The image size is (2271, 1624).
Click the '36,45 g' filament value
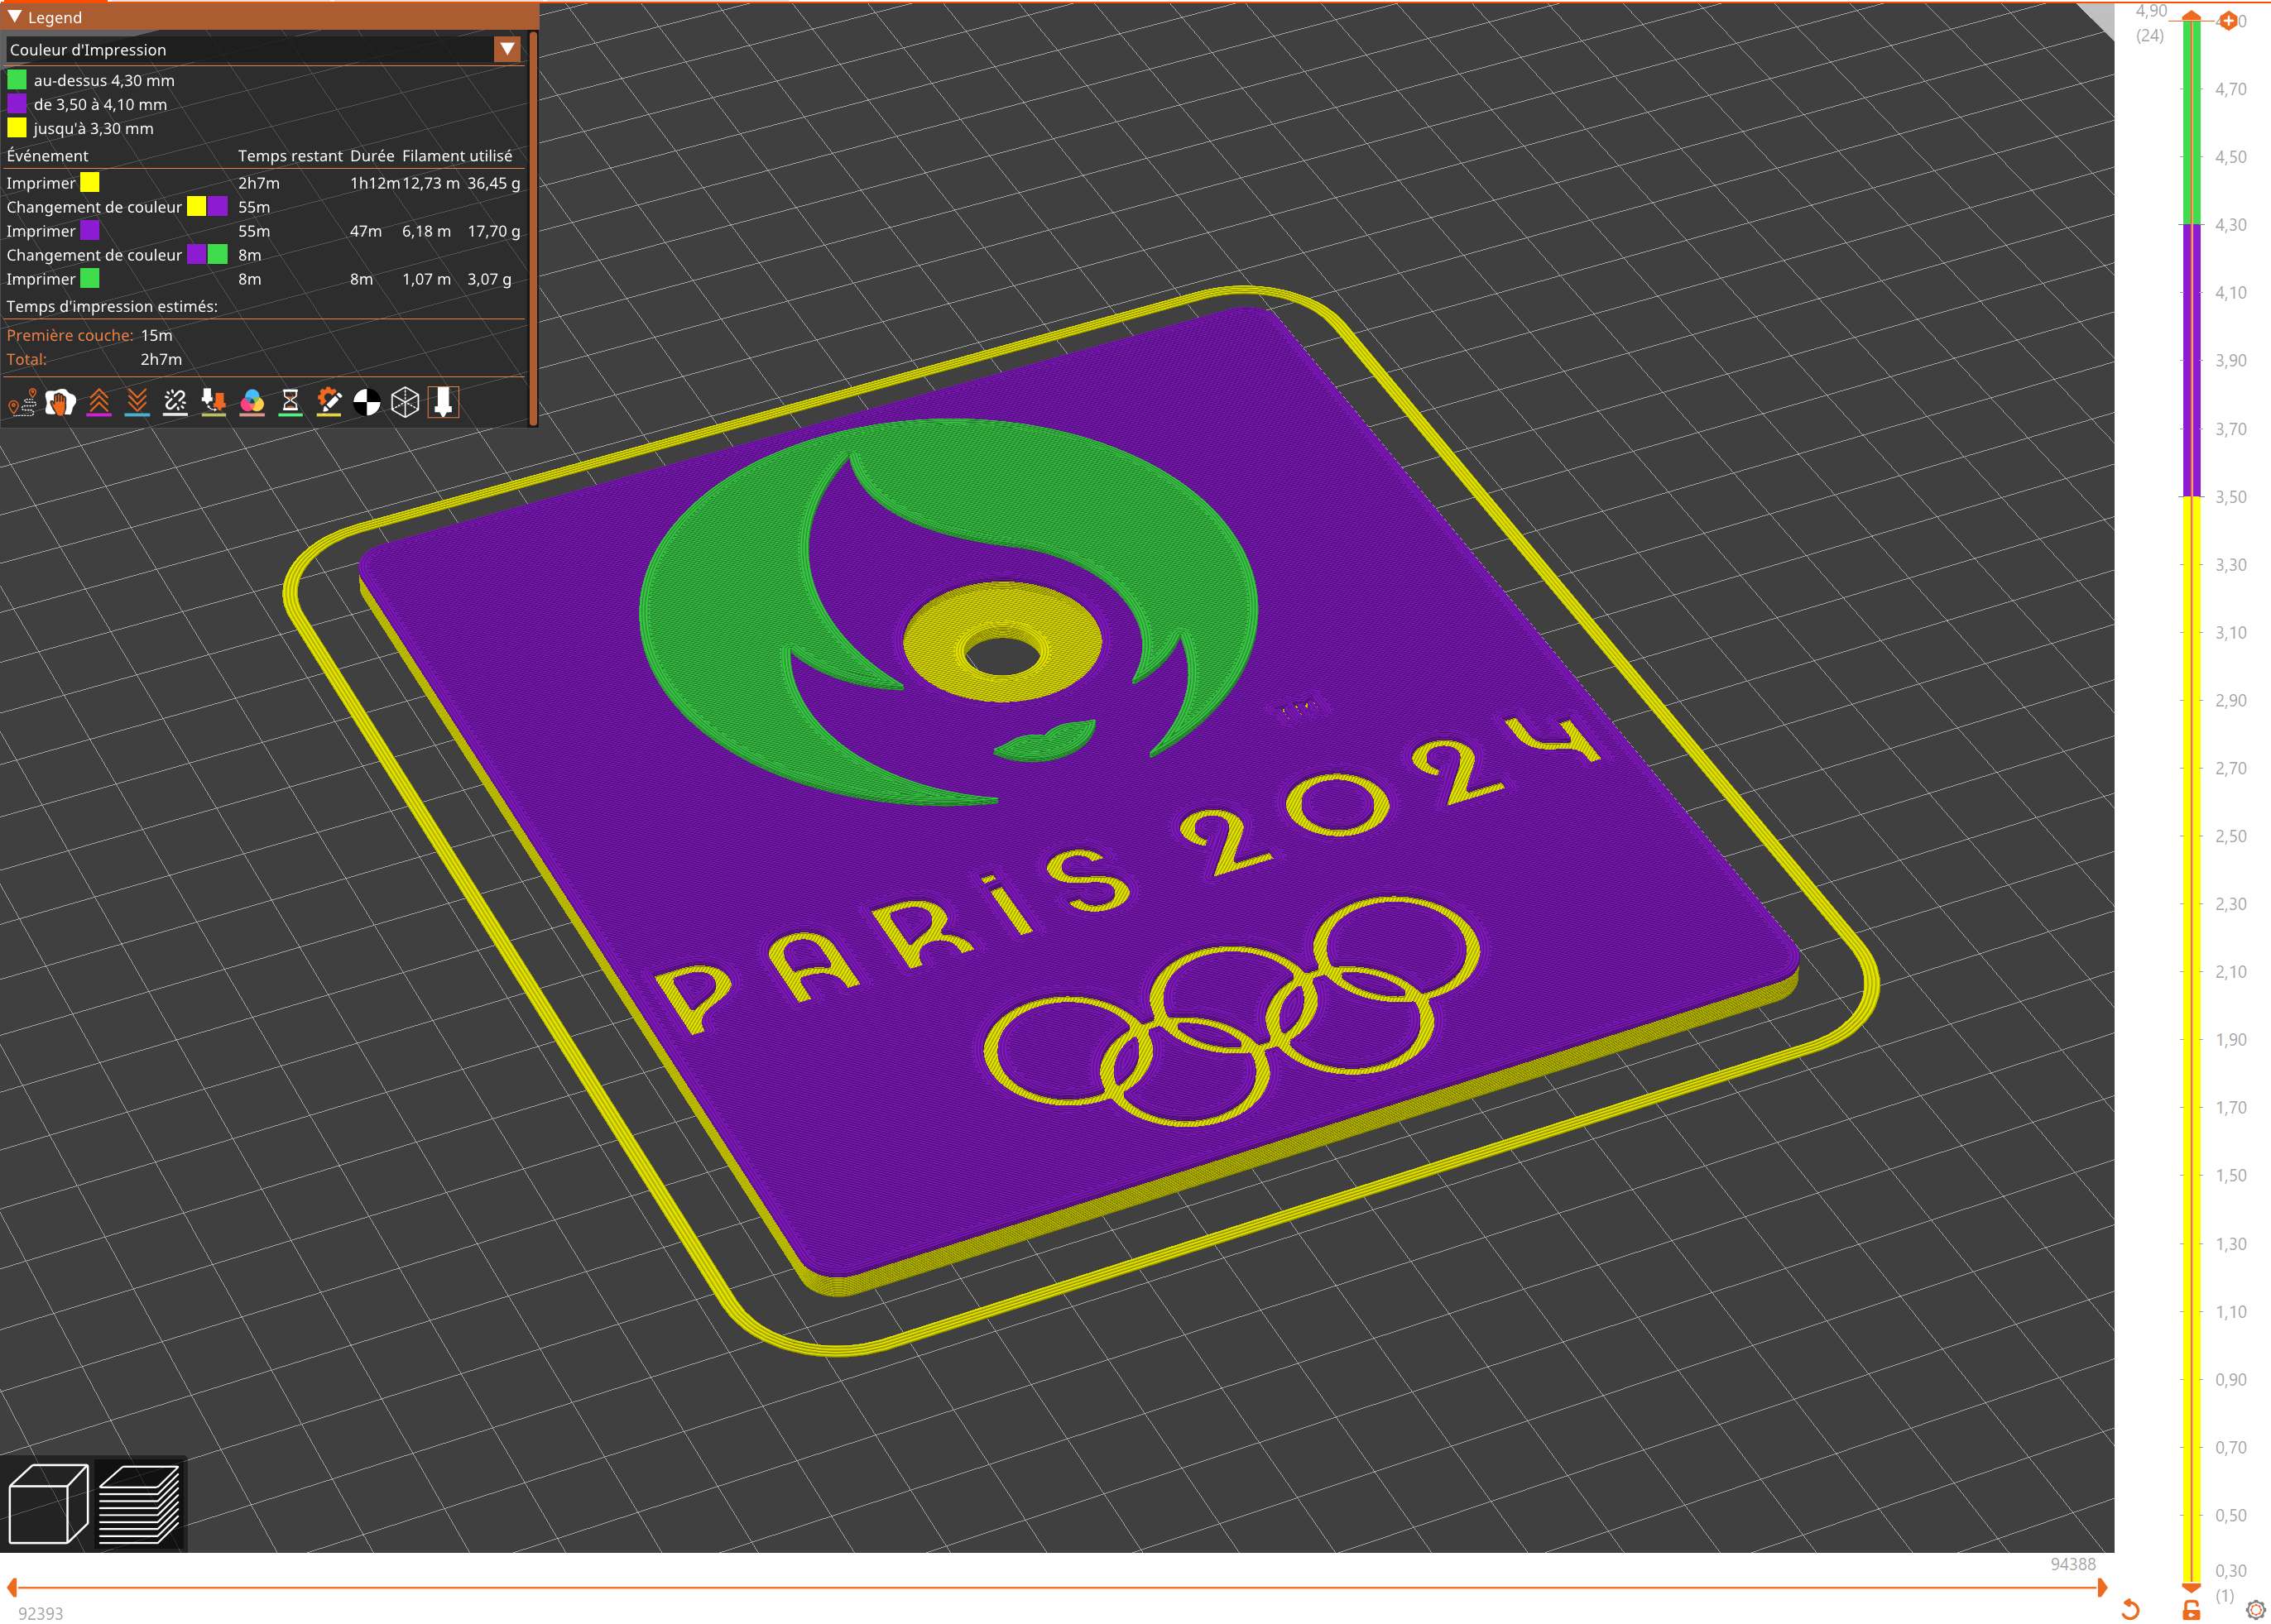point(493,183)
